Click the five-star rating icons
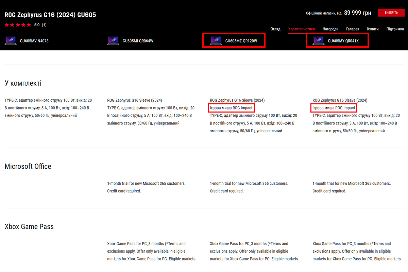This screenshot has height=272, width=408. (x=18, y=25)
